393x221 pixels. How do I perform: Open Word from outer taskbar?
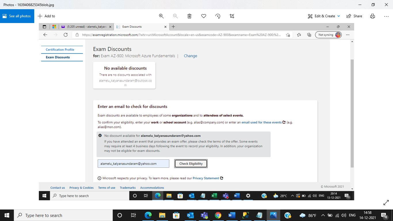232,215
